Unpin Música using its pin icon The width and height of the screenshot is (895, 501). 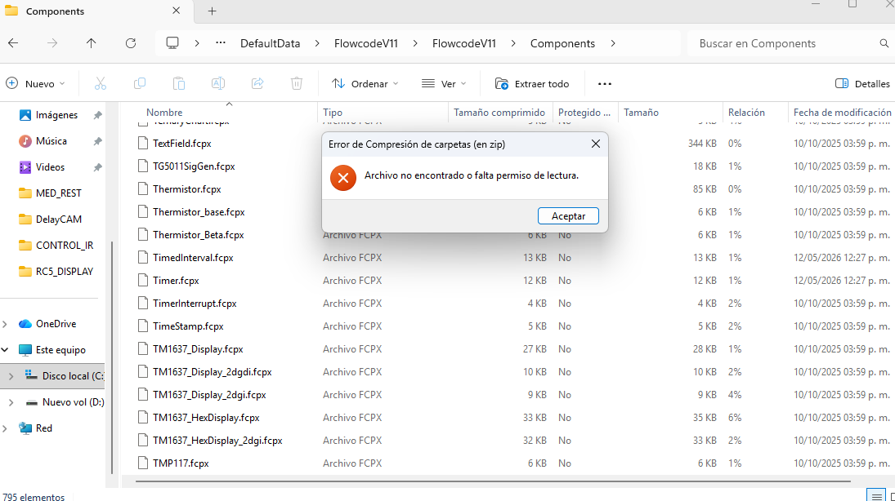[x=97, y=141]
